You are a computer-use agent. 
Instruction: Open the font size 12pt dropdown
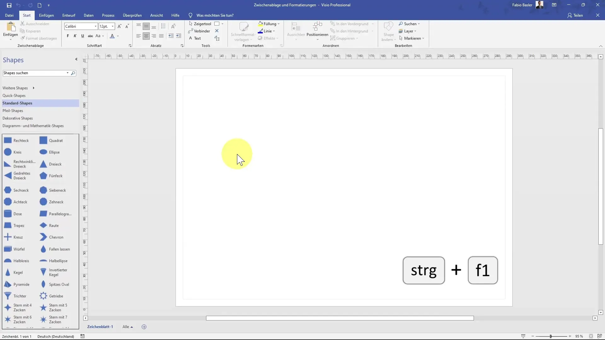(x=112, y=26)
